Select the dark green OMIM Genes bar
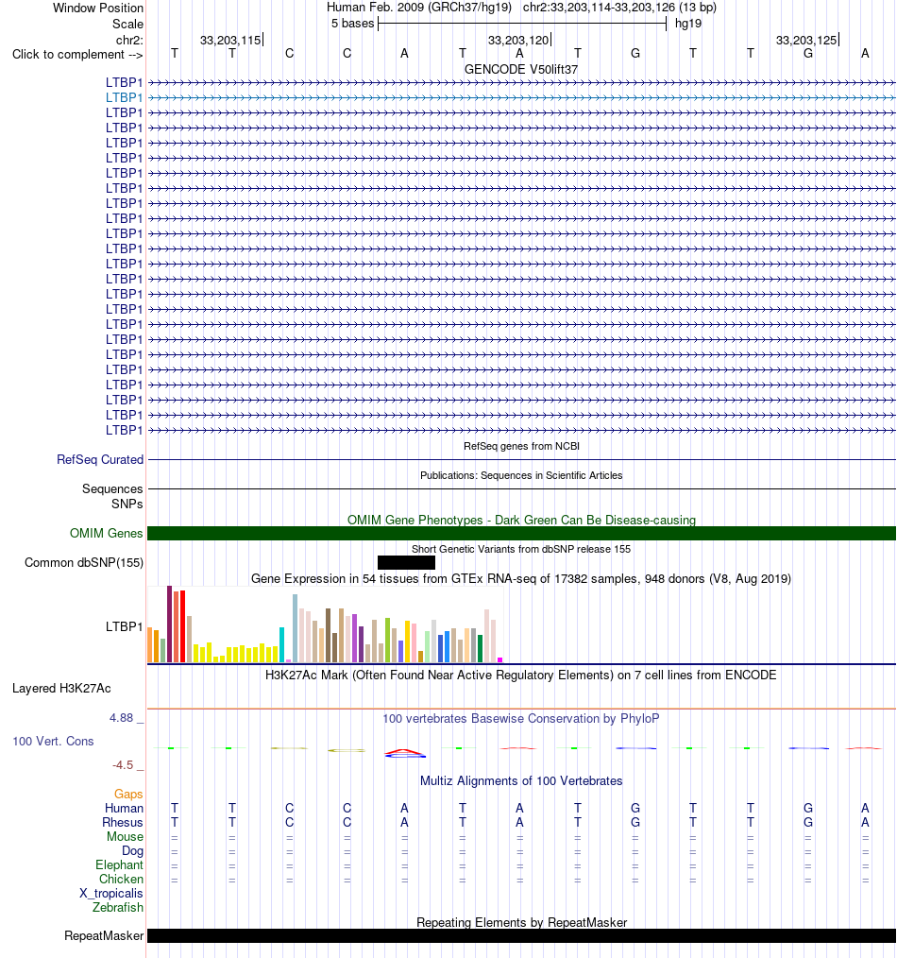 pos(521,534)
